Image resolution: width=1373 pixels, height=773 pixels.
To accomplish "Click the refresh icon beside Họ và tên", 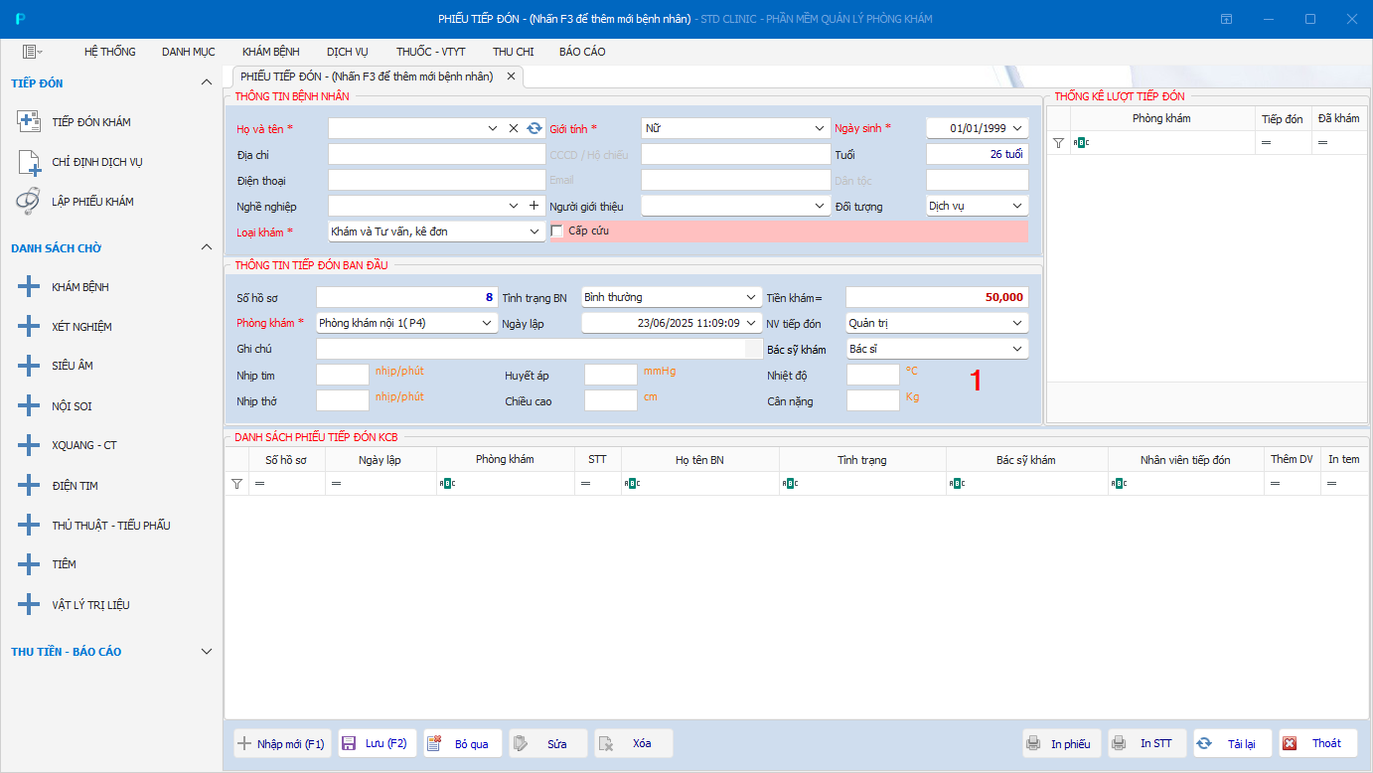I will pyautogui.click(x=534, y=128).
